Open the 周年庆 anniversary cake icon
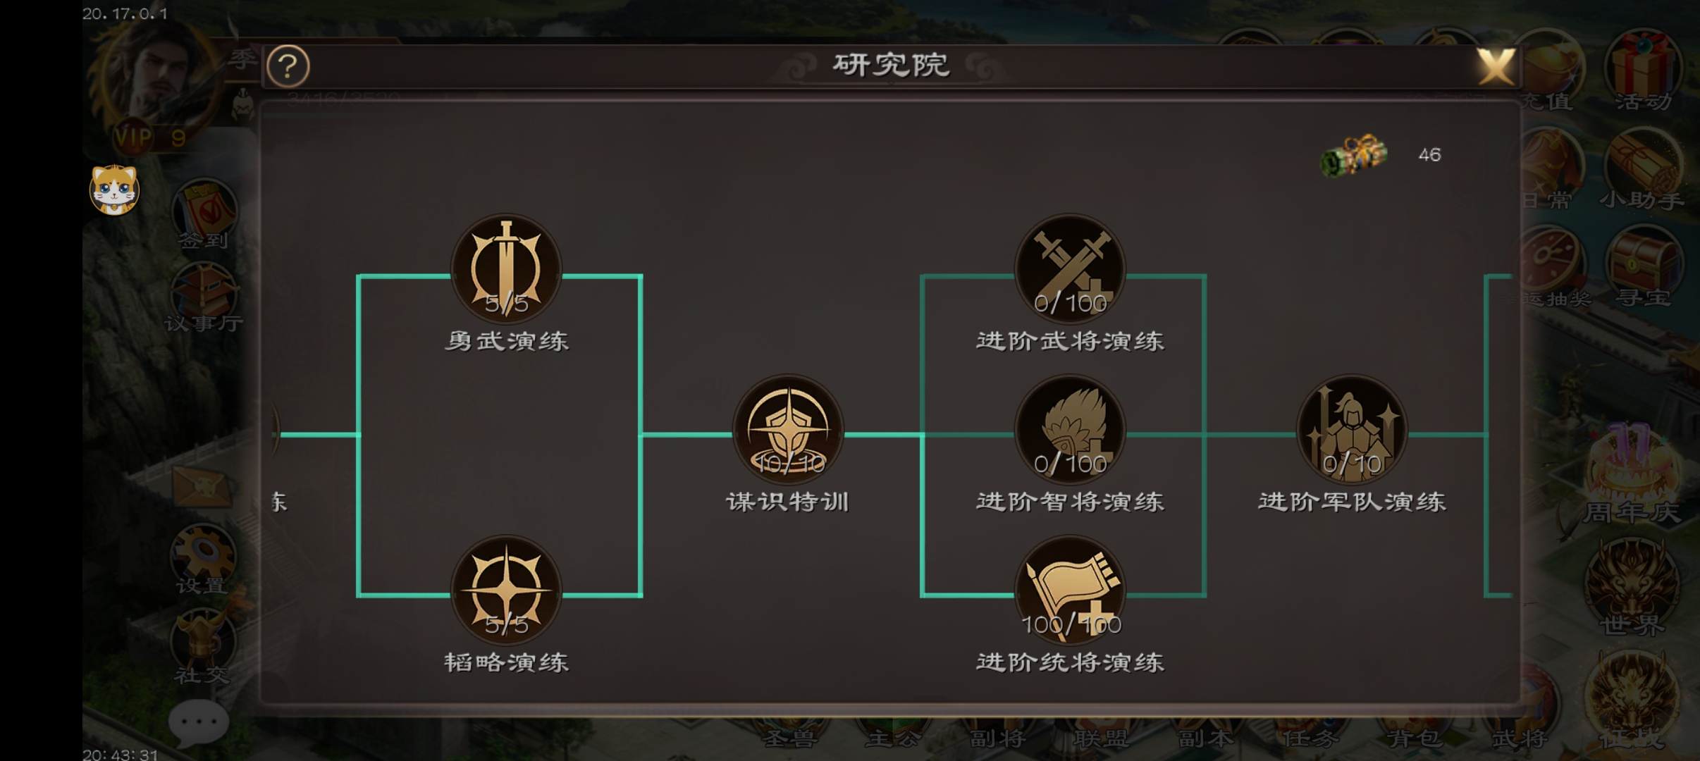Viewport: 1700px width, 761px height. click(x=1632, y=474)
